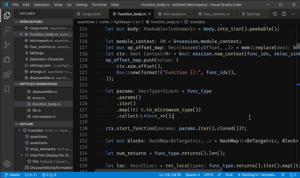Open the Bookmarks view icon
Viewport: 300px width, 178px height.
(x=7, y=89)
